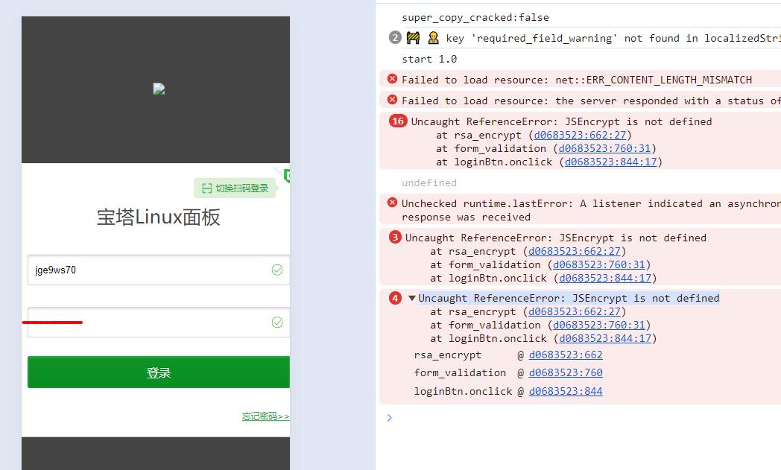Viewport: 781px width, 470px height.
Task: Click the green checkmark in the password field
Action: click(277, 322)
